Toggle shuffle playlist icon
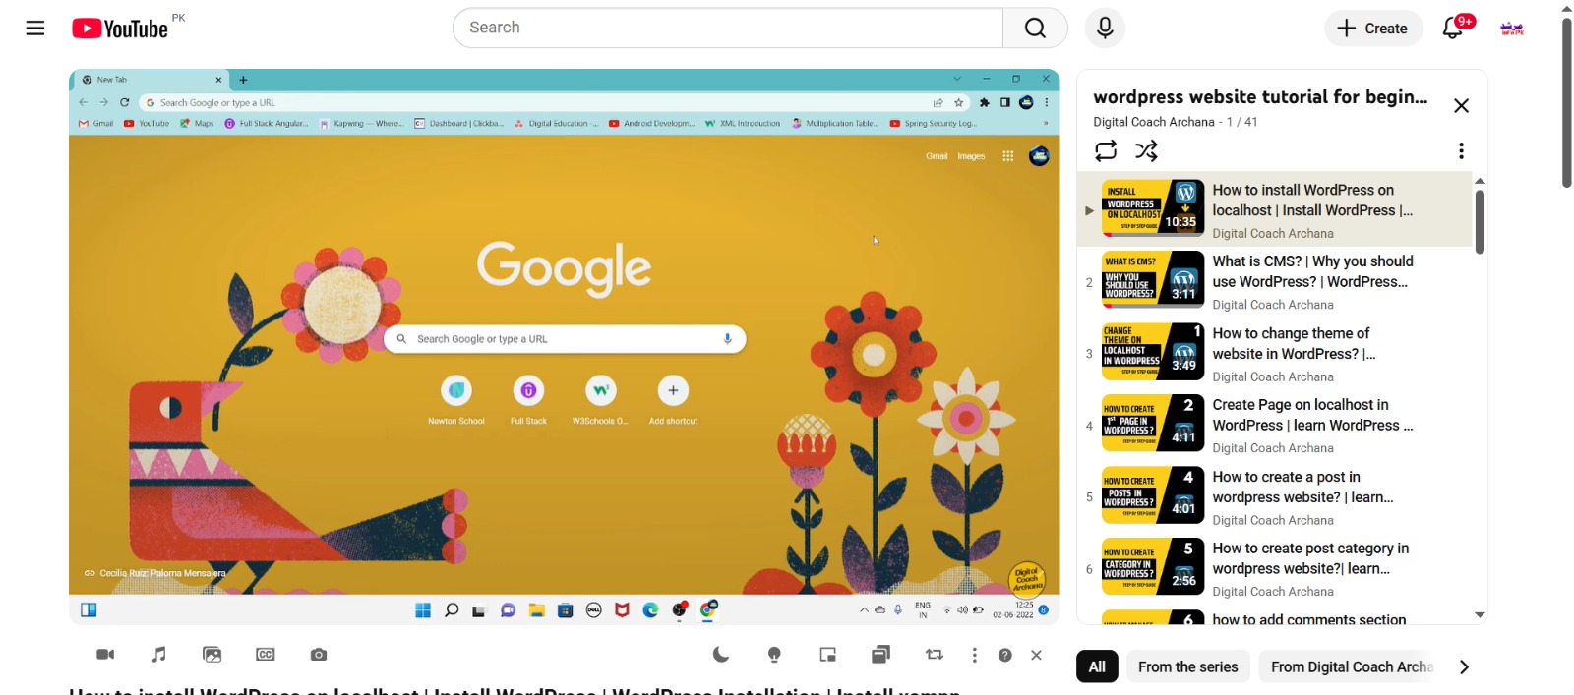Image resolution: width=1574 pixels, height=695 pixels. (1147, 150)
